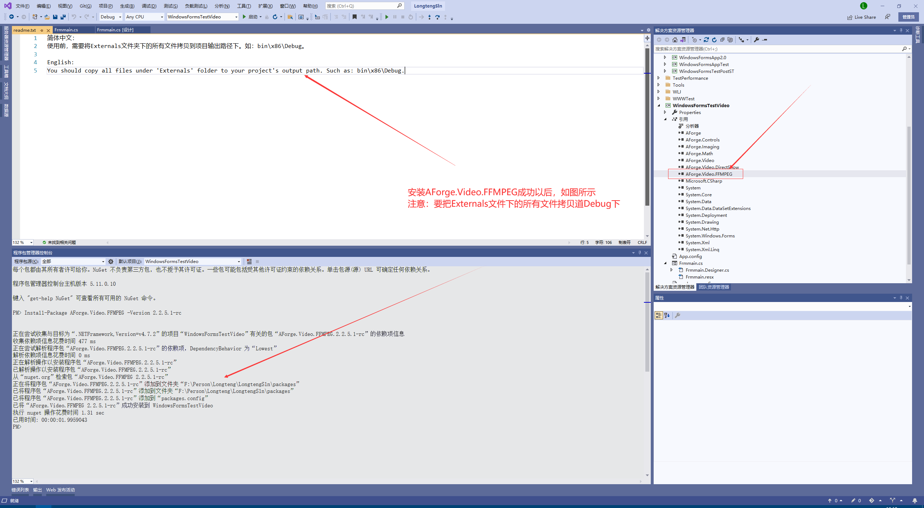Click the bookmark icon in toolbar
924x508 pixels.
pos(354,17)
